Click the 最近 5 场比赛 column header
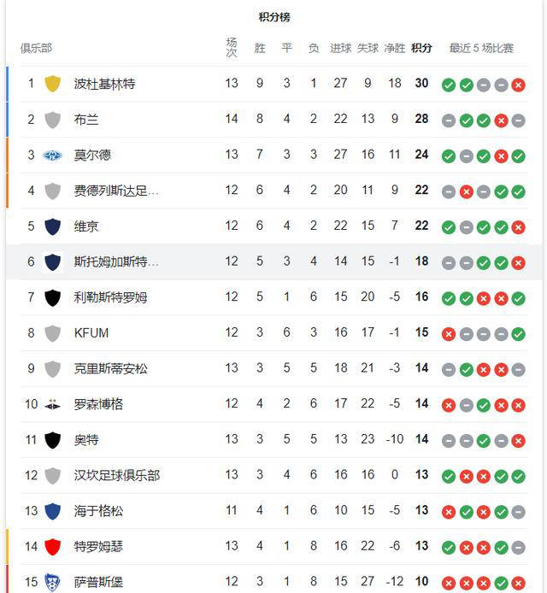This screenshot has width=547, height=593. tap(481, 49)
